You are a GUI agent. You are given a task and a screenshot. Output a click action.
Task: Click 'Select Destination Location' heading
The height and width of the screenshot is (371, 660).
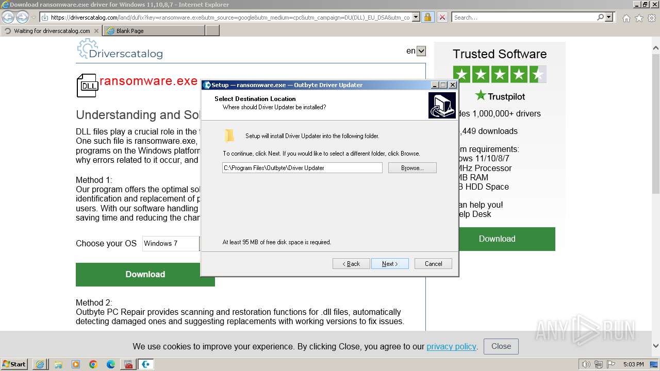click(x=255, y=98)
